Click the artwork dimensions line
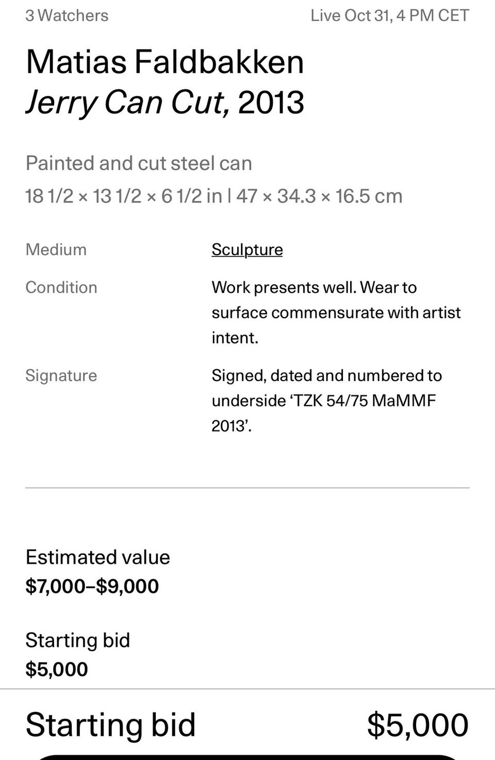The image size is (495, 760). click(213, 196)
